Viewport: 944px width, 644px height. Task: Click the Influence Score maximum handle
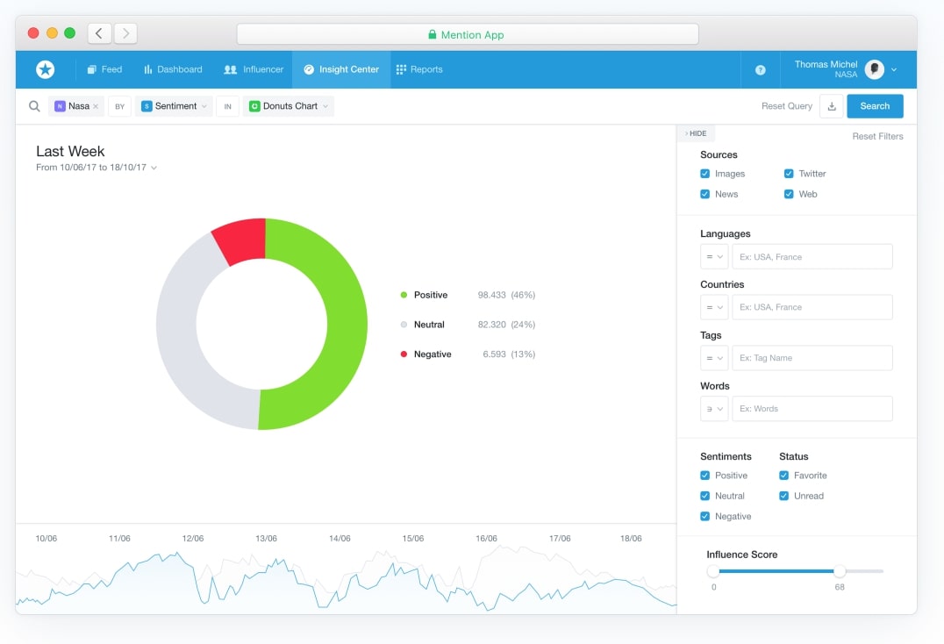coord(840,571)
